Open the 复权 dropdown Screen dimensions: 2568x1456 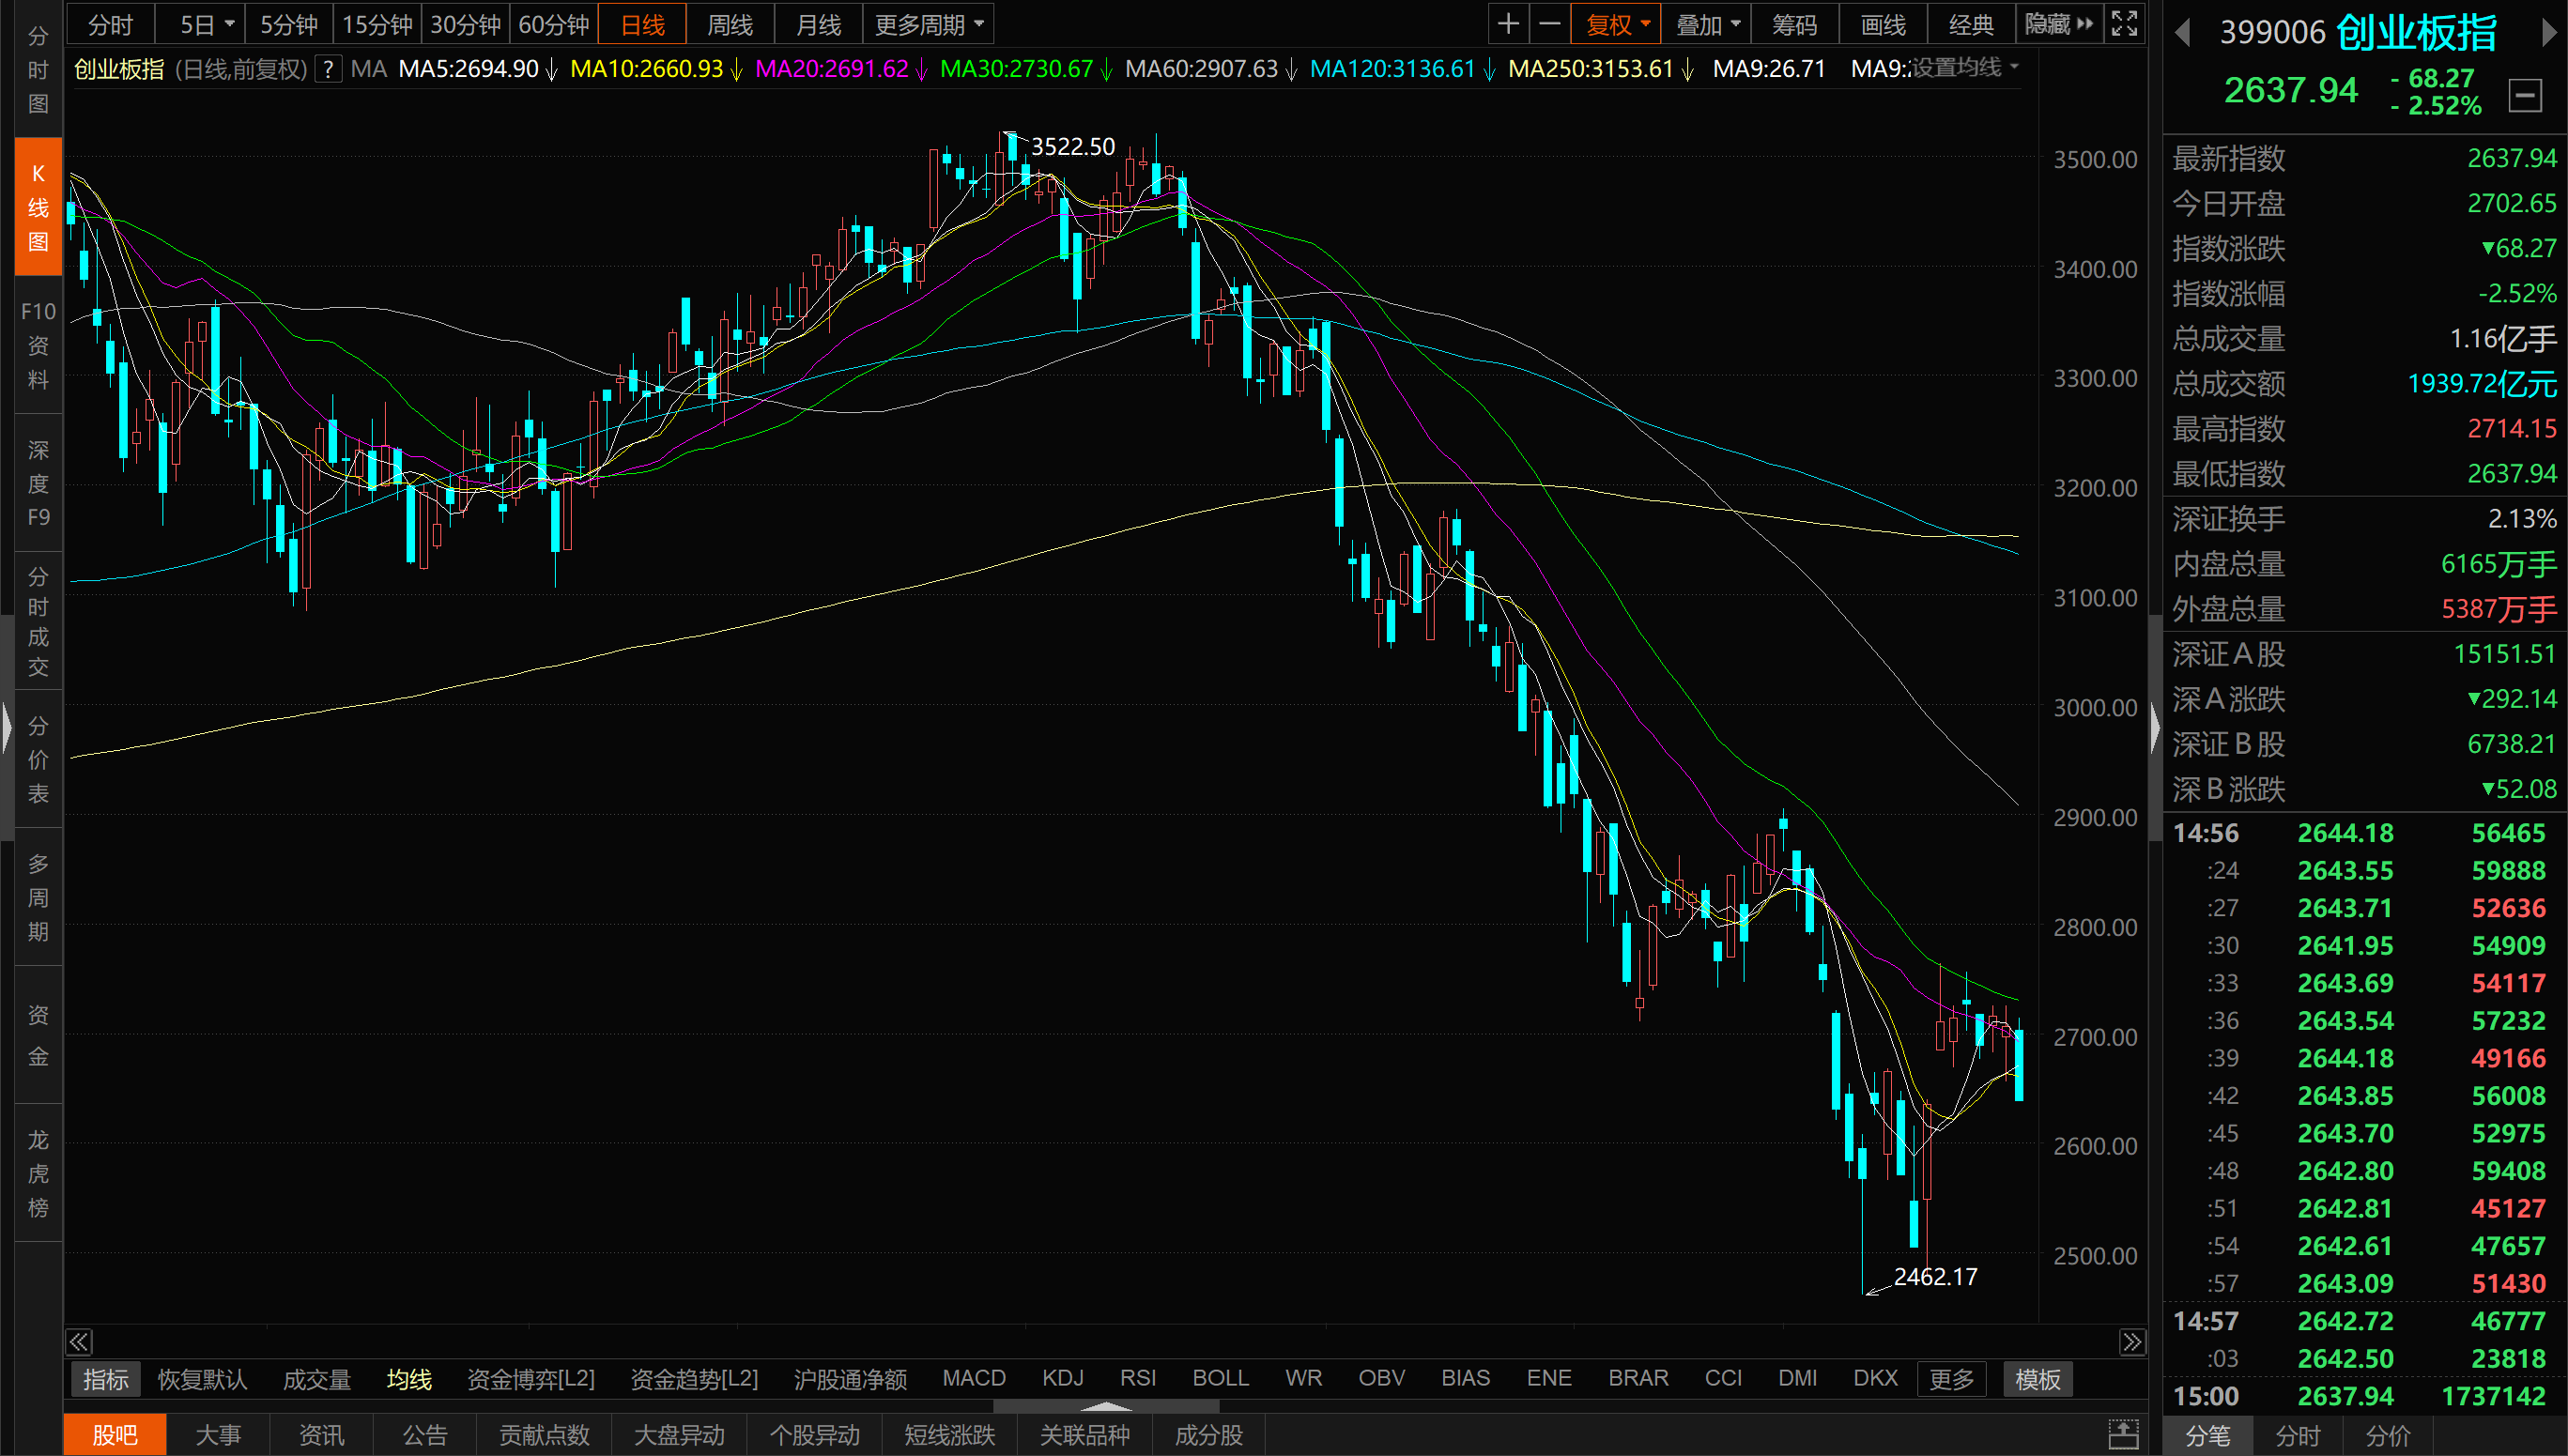pyautogui.click(x=1616, y=24)
